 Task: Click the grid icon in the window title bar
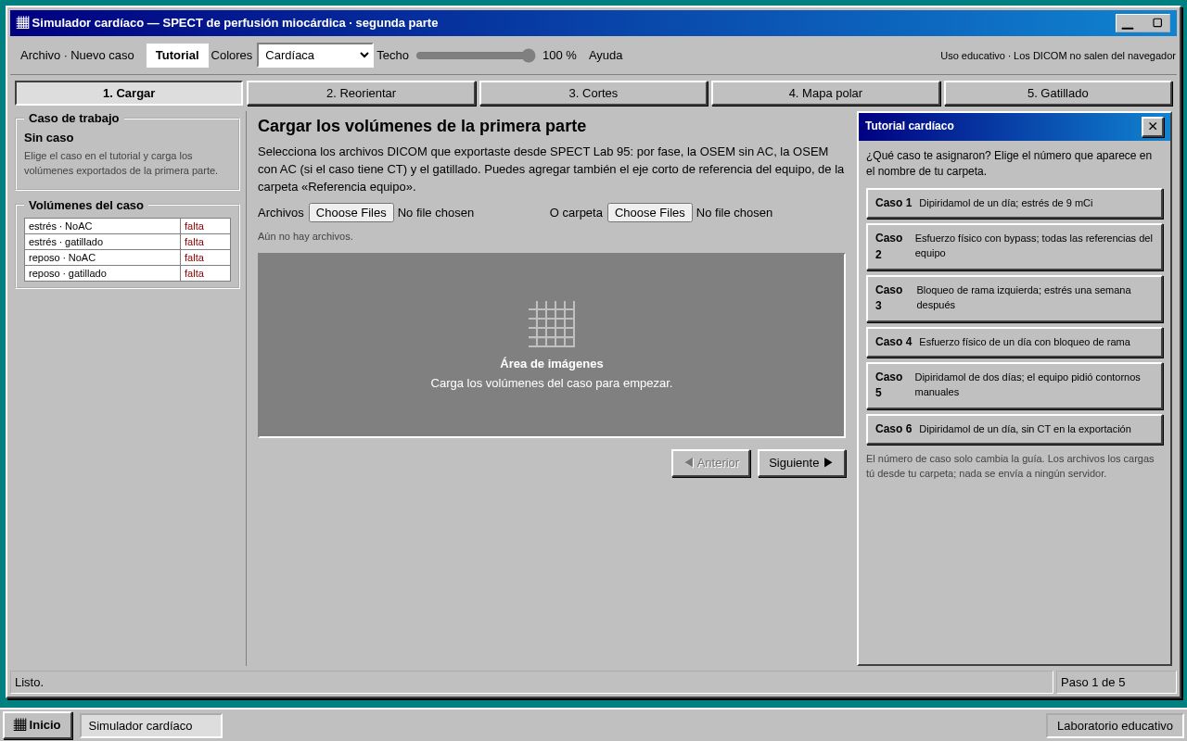coord(22,22)
